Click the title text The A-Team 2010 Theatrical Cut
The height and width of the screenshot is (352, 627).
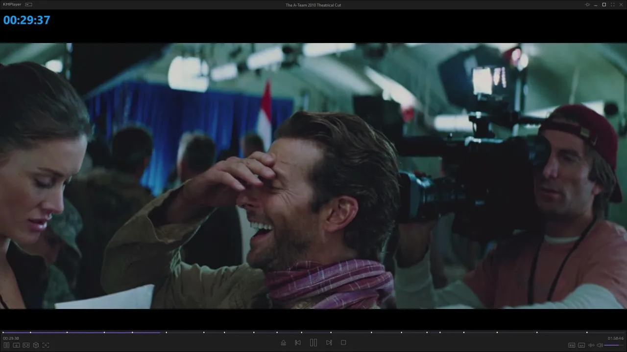[x=313, y=5]
